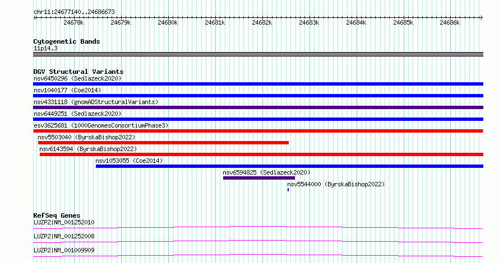
Task: Click the nsv1053055 (Coe2014) label
Action: tap(129, 161)
